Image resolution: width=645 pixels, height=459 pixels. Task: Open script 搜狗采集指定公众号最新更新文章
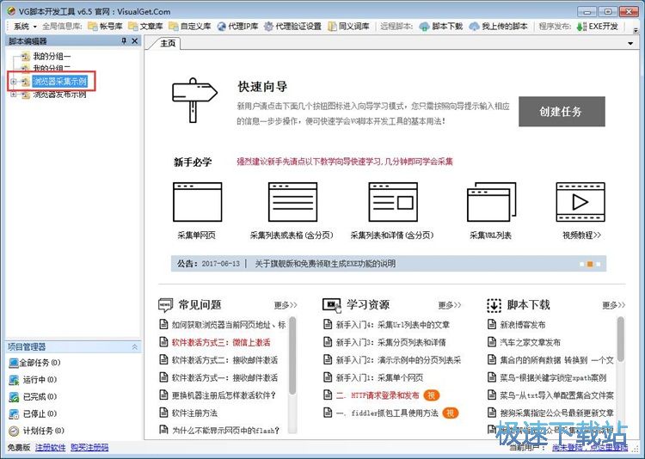[556, 413]
